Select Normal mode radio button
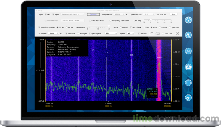This screenshot has width=221, height=127. coord(121,27)
